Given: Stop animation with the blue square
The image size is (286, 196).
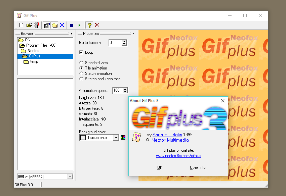Looking at the screenshot, I should point(72,25).
